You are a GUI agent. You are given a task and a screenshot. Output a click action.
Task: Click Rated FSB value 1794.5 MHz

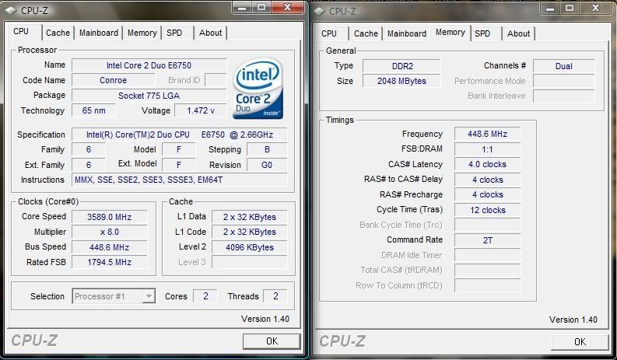pos(110,262)
